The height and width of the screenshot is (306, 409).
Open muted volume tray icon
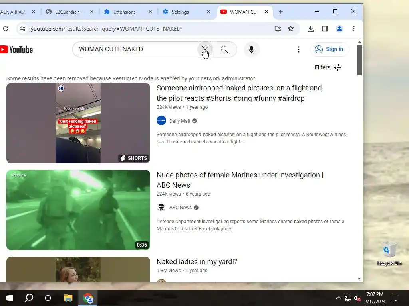click(357, 298)
